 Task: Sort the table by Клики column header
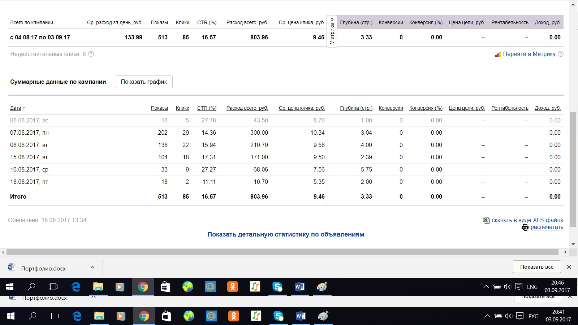pos(182,108)
